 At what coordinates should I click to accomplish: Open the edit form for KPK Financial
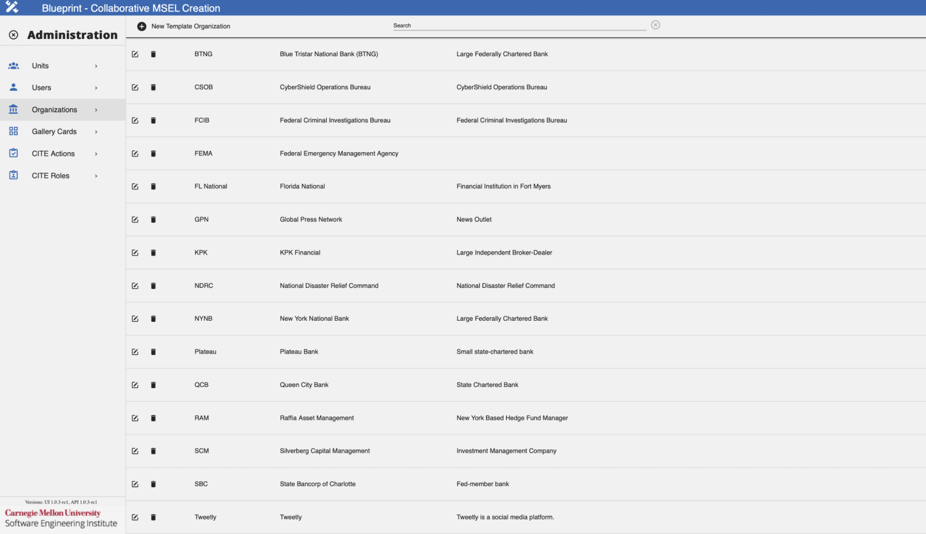tap(135, 253)
